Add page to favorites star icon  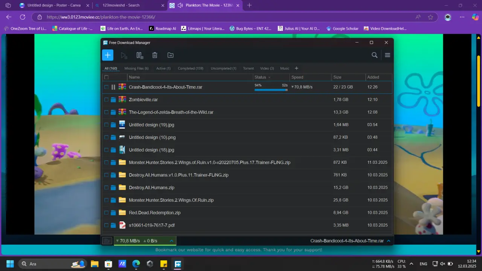coord(430,17)
